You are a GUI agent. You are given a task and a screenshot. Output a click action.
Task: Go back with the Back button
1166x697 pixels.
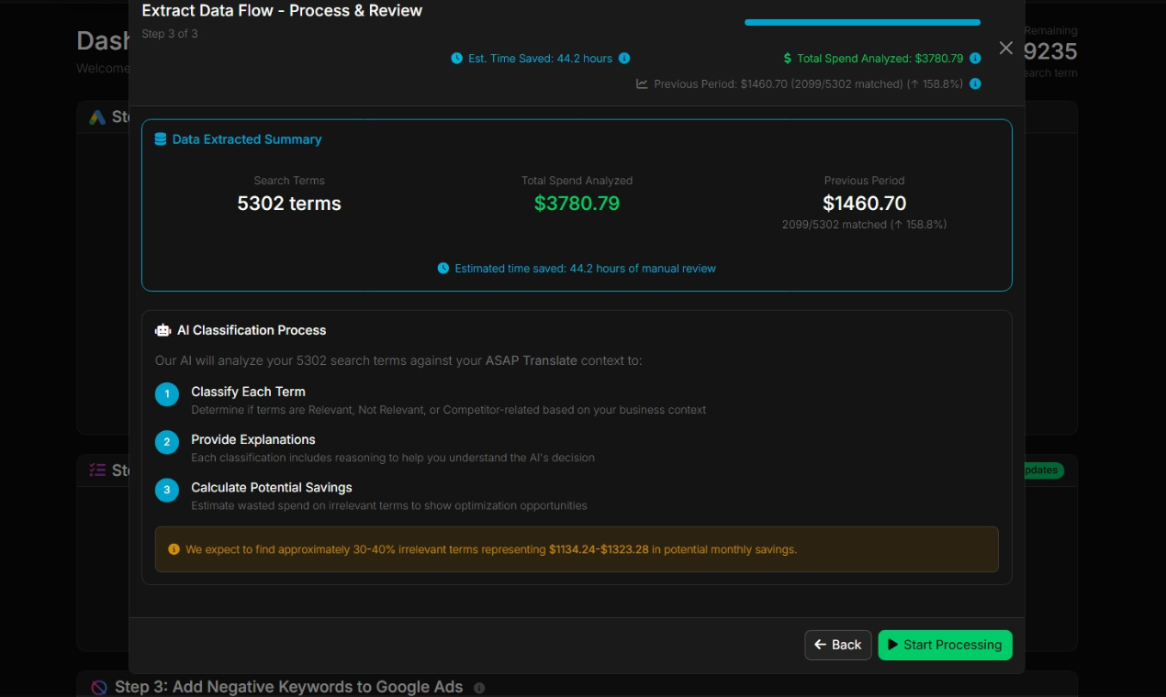837,645
